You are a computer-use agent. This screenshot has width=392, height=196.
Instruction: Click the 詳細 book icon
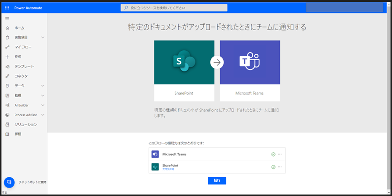click(7, 134)
